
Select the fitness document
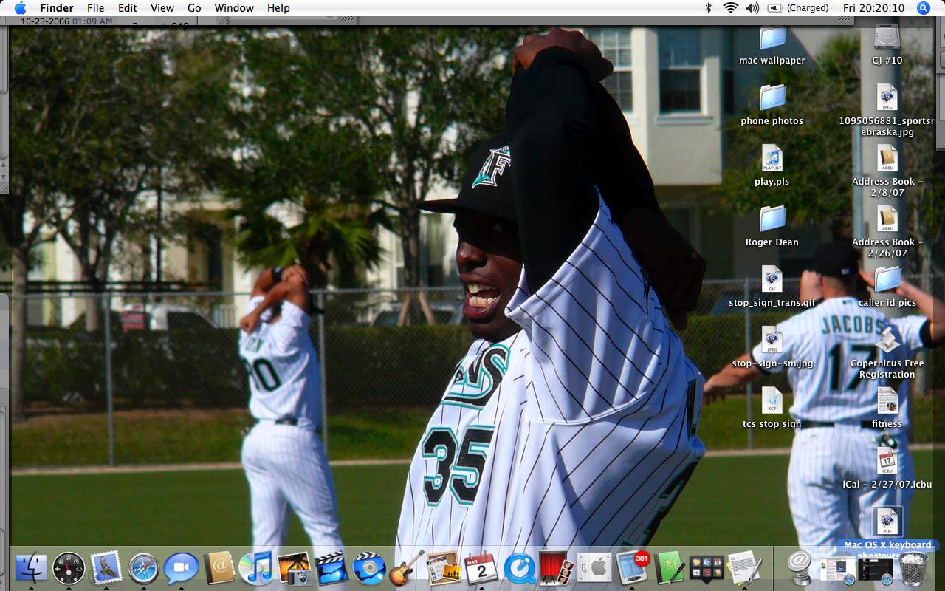click(x=887, y=409)
